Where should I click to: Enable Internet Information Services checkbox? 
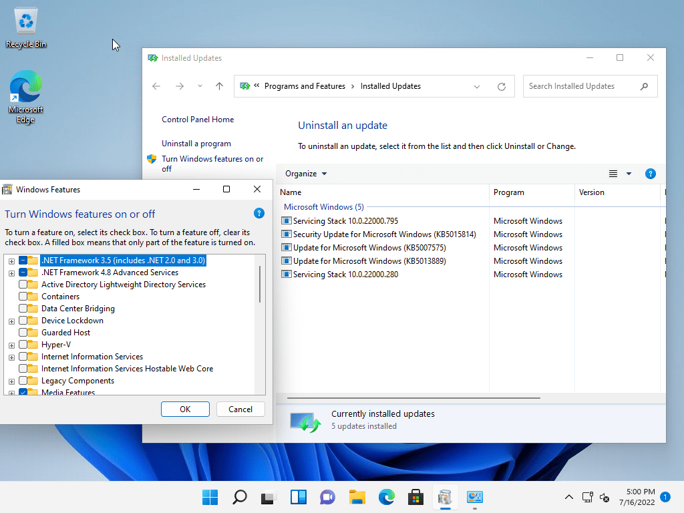[x=23, y=357]
